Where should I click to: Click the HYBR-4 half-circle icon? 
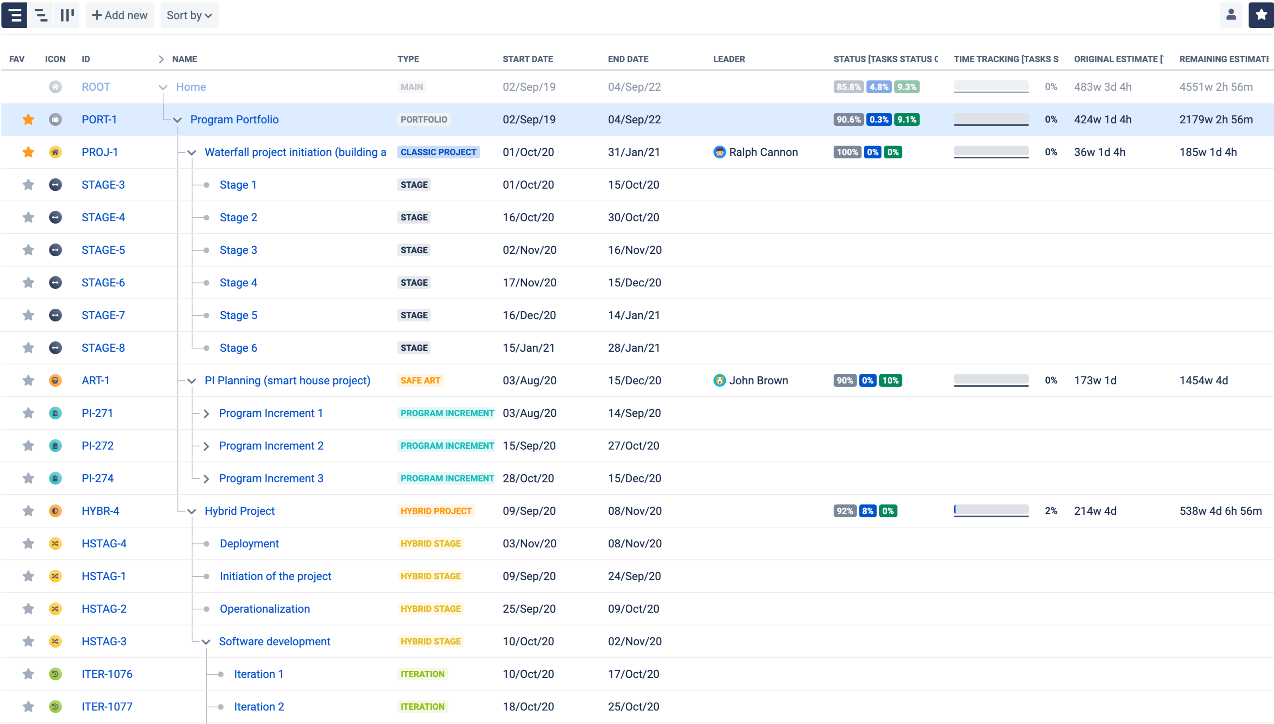[55, 511]
